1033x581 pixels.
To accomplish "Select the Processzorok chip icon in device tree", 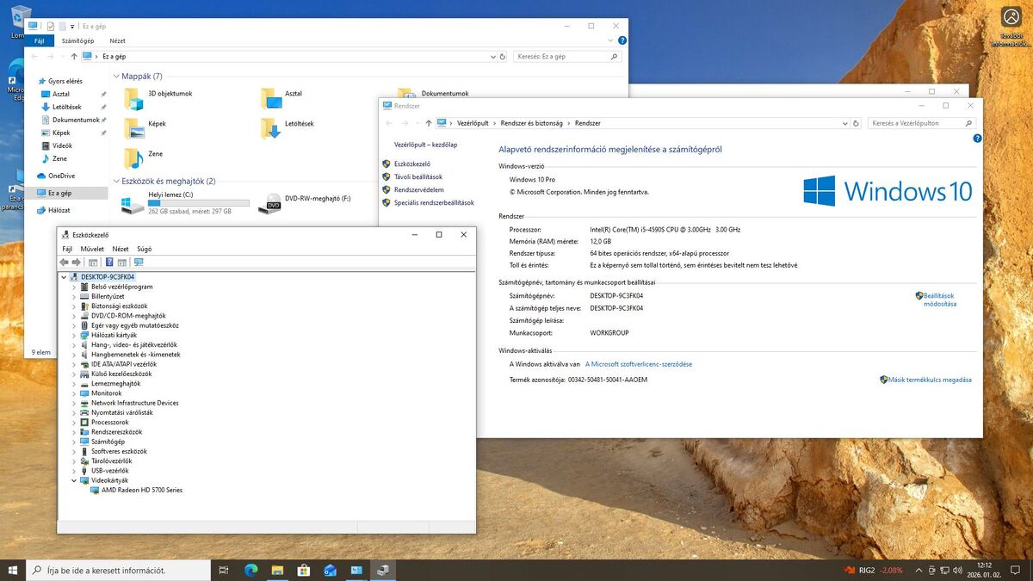I will click(84, 423).
